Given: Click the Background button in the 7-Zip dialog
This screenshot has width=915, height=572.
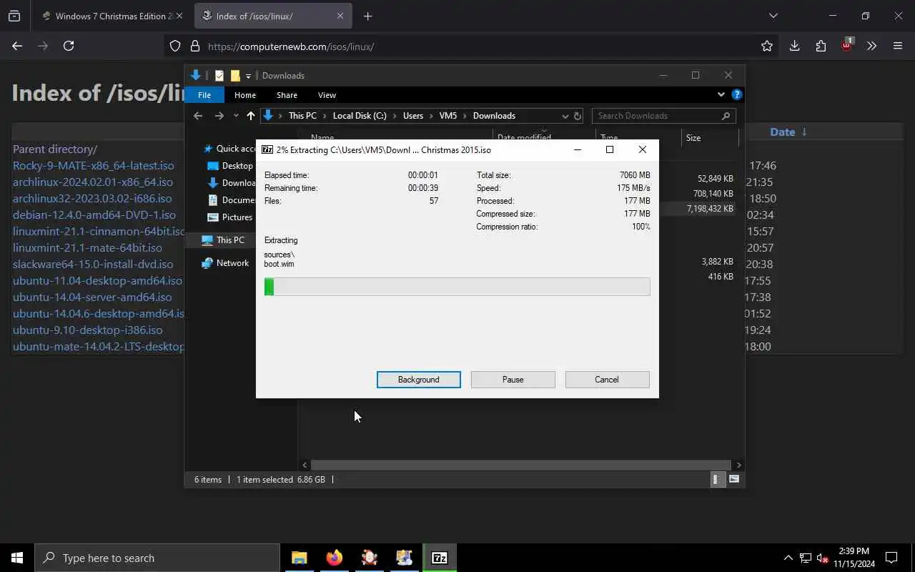Looking at the screenshot, I should pyautogui.click(x=419, y=380).
